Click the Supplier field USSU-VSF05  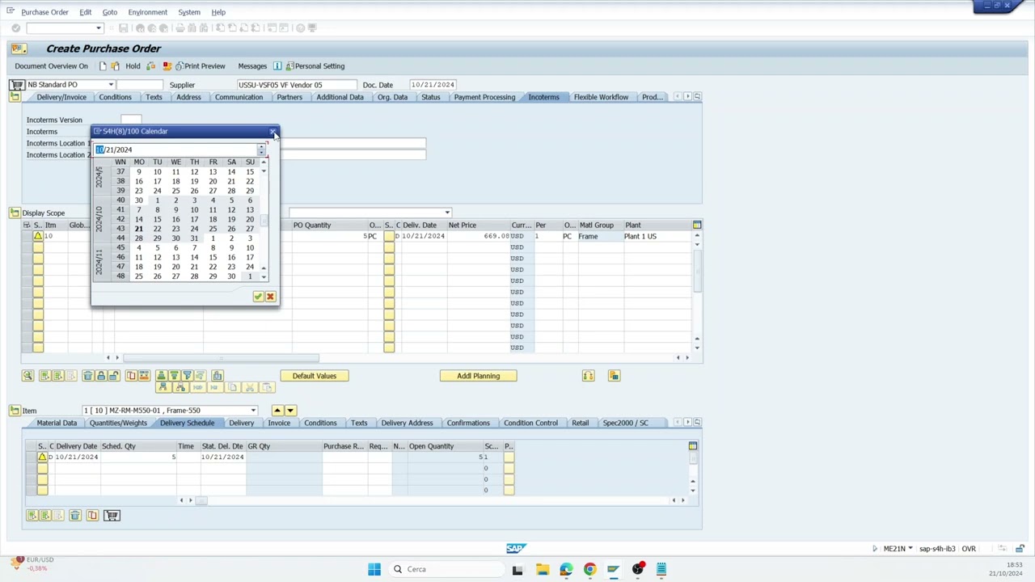coord(296,85)
